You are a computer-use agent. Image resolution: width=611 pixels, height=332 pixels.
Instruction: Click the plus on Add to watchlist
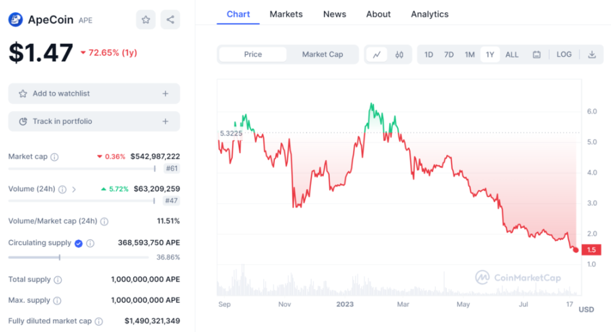click(x=165, y=94)
